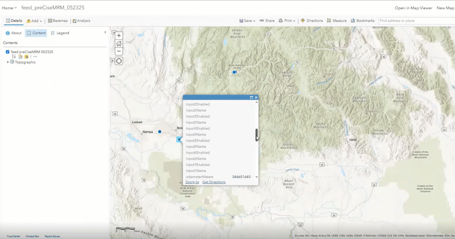
Task: Click the Filter icon for the feed layer
Action: pos(26,56)
